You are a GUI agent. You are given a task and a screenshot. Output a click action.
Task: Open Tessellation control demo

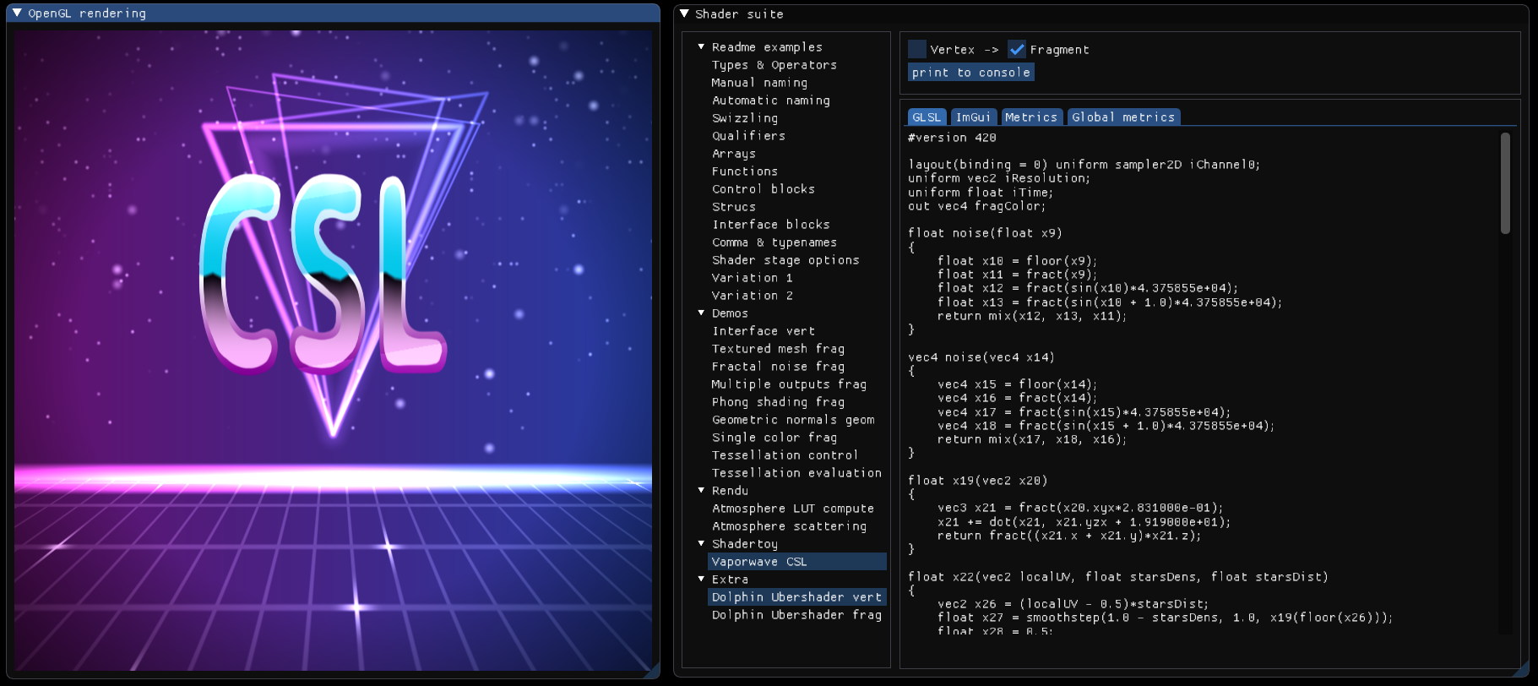click(785, 455)
